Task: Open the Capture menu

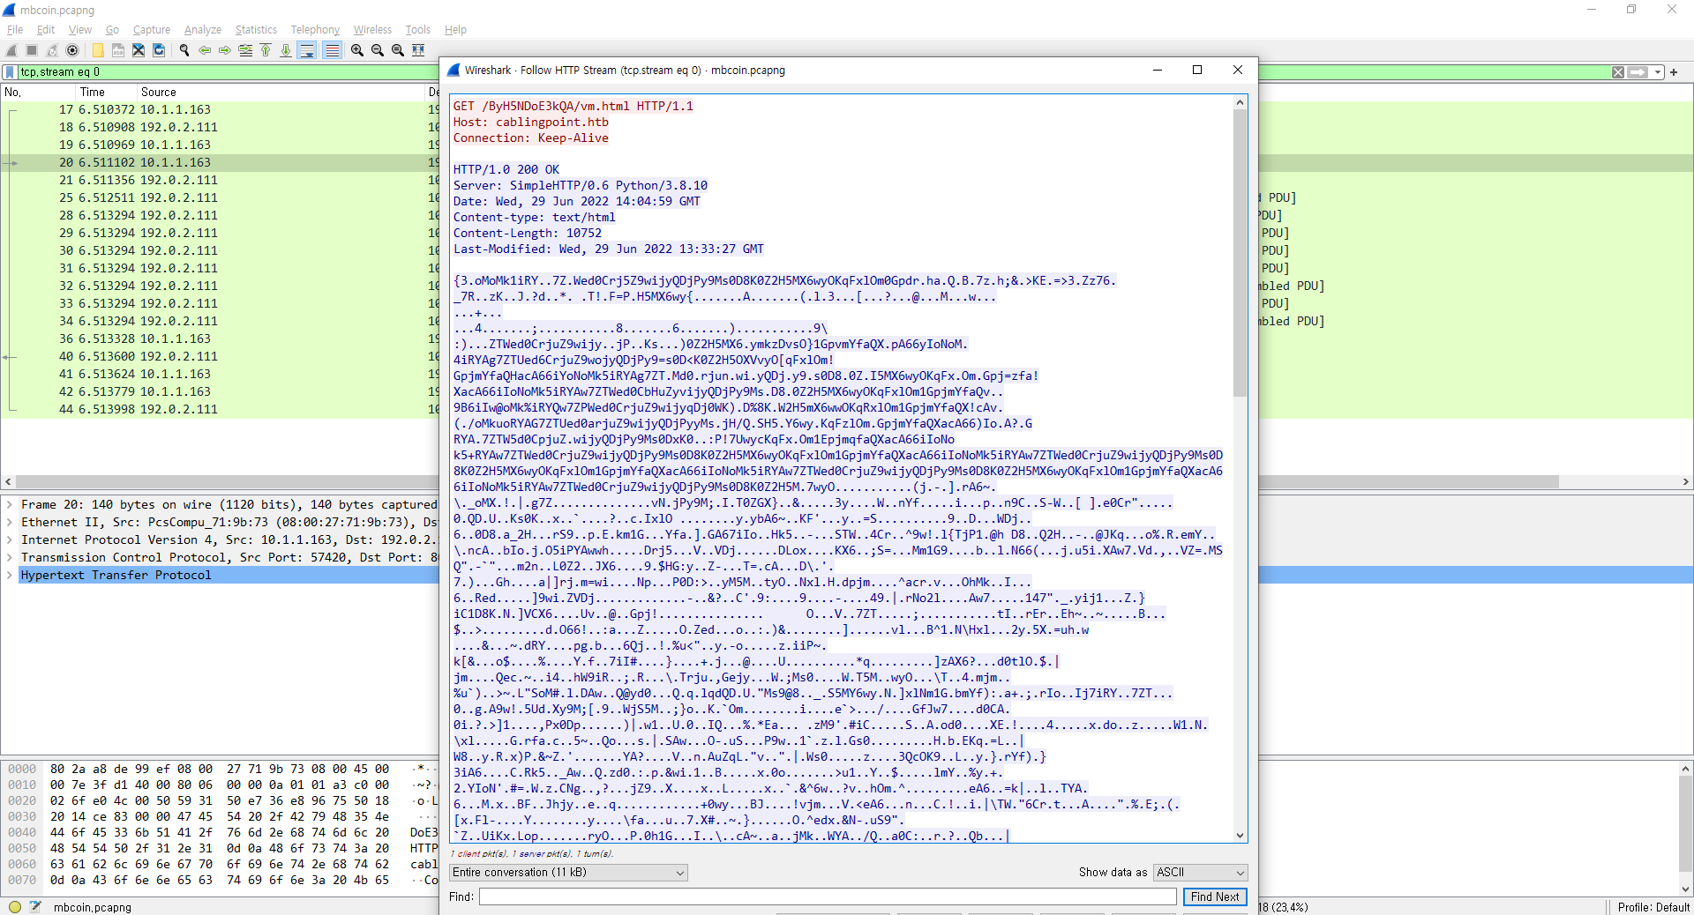Action: click(152, 29)
